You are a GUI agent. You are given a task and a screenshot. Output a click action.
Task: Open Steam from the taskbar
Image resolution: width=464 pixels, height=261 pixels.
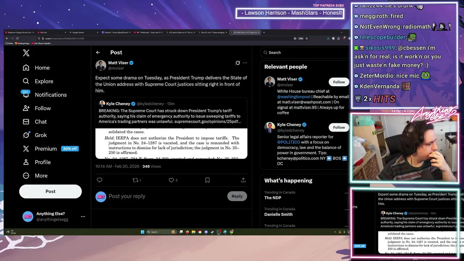(212, 232)
